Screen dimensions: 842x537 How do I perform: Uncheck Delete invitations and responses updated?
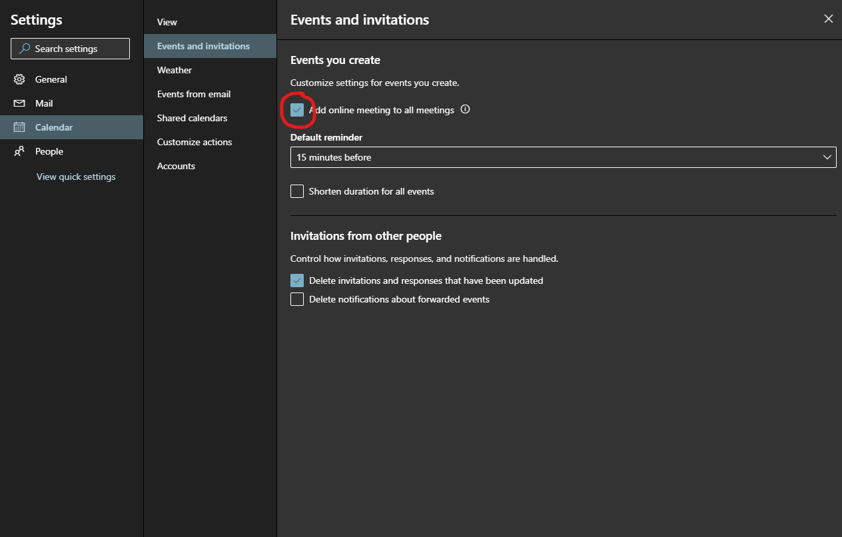click(x=297, y=280)
